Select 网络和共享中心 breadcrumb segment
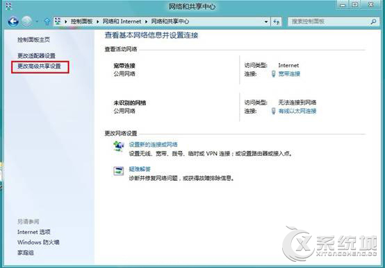Image resolution: width=385 pixels, height=268 pixels. click(170, 21)
